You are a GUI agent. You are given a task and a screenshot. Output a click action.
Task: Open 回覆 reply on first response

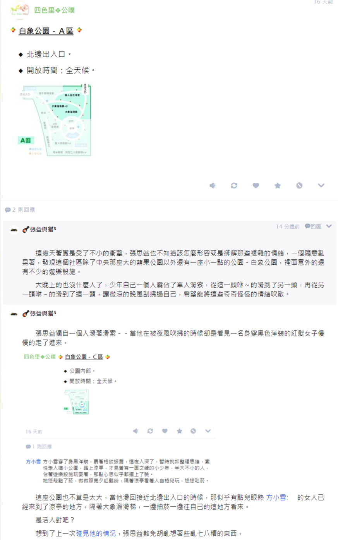[x=313, y=226]
